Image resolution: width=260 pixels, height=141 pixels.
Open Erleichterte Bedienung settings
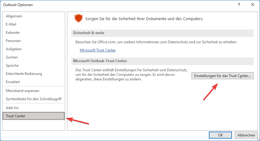click(24, 74)
